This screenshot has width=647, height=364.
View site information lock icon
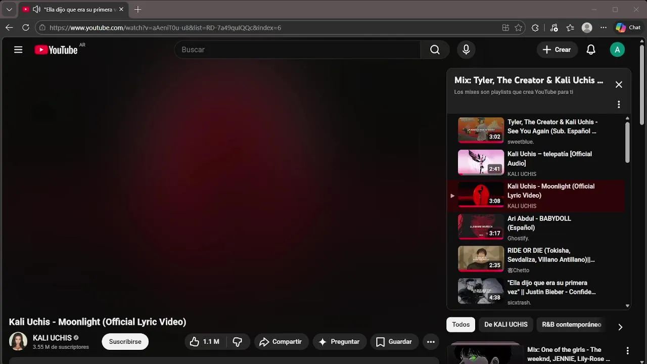[42, 28]
